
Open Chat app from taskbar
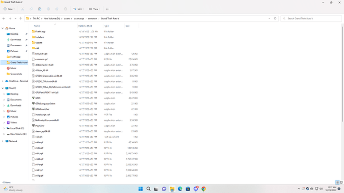coord(164,189)
